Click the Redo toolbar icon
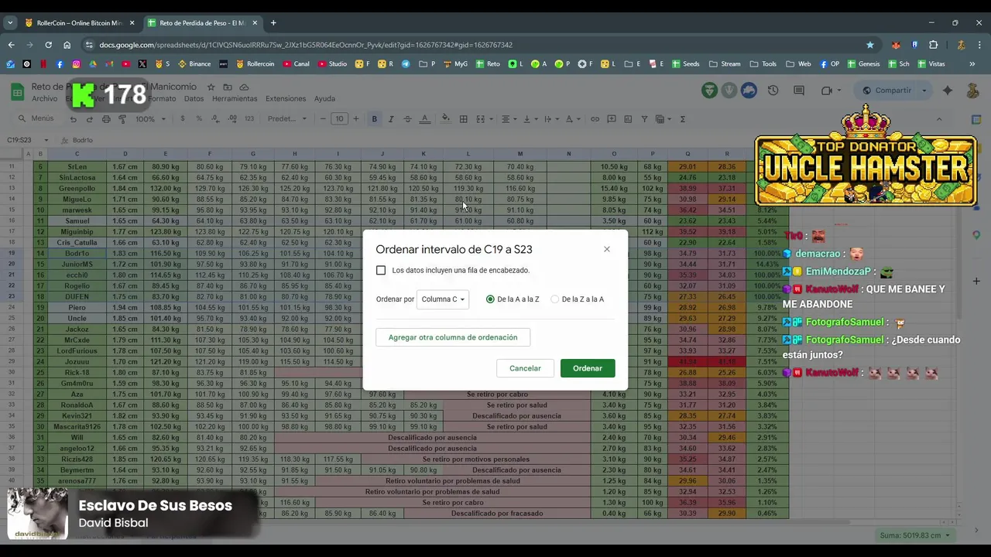991x557 pixels. tap(90, 119)
